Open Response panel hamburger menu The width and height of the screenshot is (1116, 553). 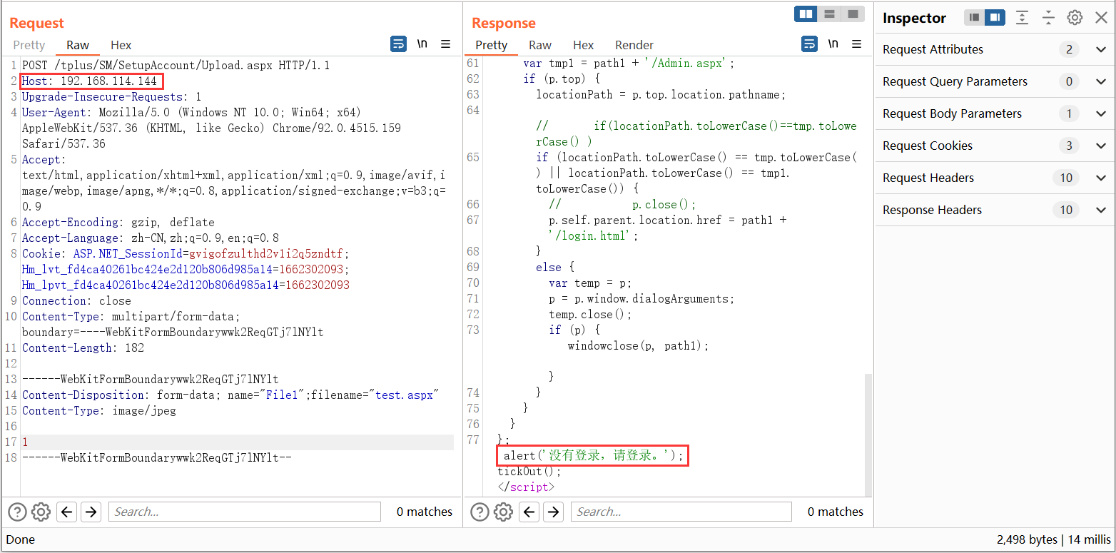[x=857, y=44]
